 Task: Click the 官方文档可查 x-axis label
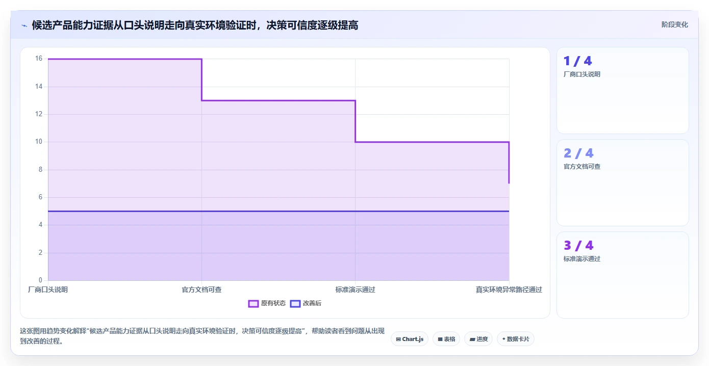point(201,290)
